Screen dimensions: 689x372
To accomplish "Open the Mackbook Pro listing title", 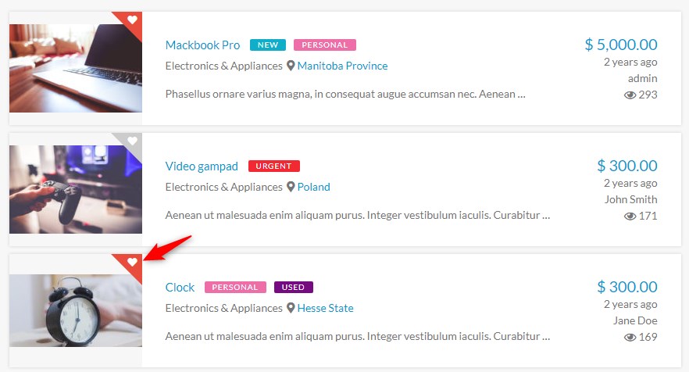I will click(202, 45).
